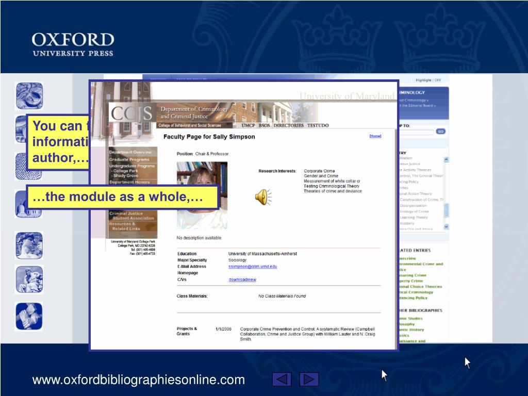Image resolution: width=528 pixels, height=396 pixels.
Task: Click 'University of Massachusetts-Amherst' education text
Action: pyautogui.click(x=262, y=254)
